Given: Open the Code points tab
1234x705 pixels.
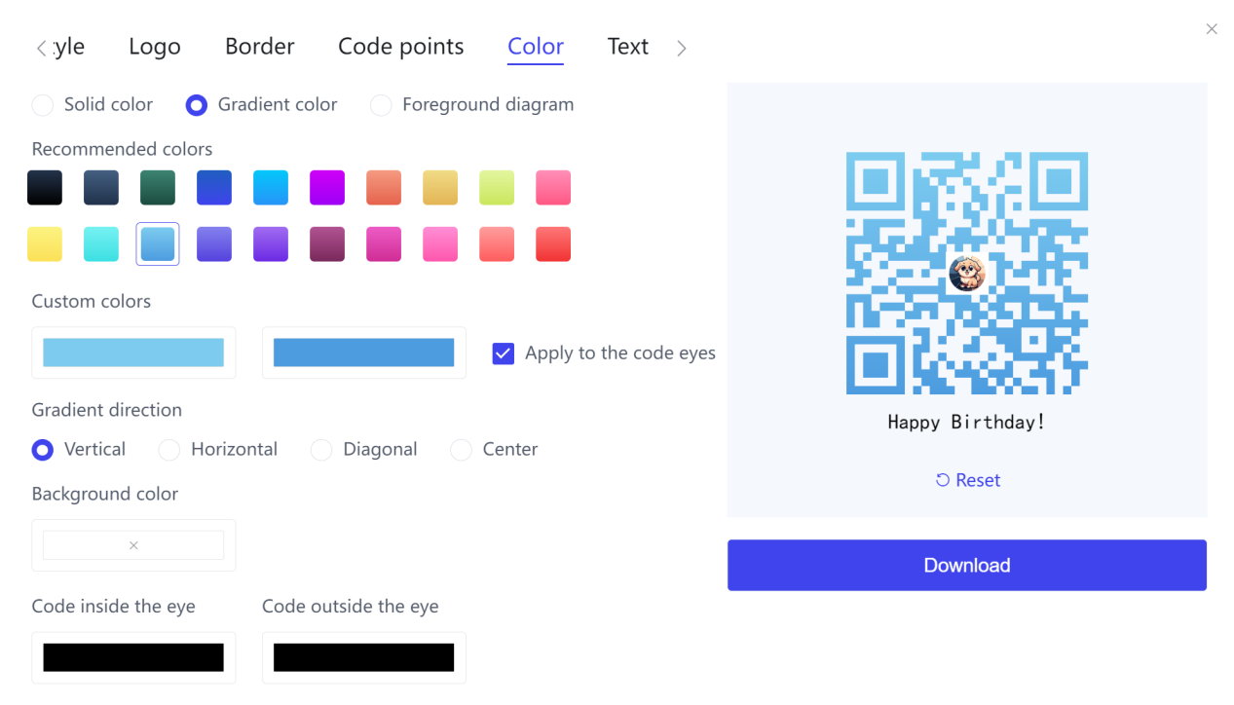Looking at the screenshot, I should pos(401,46).
